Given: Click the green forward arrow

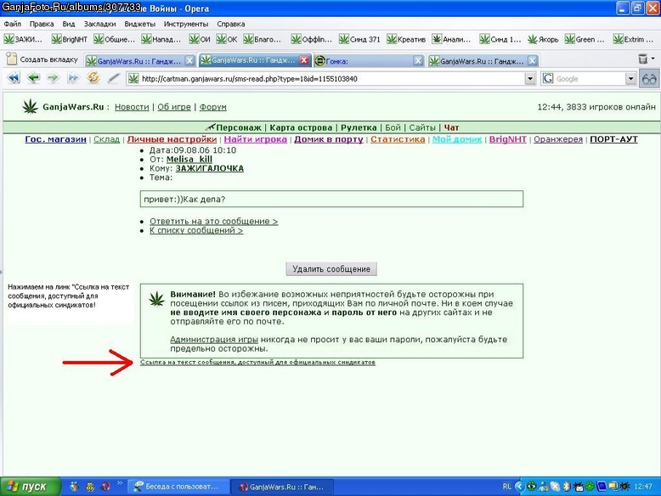Looking at the screenshot, I should click(54, 78).
